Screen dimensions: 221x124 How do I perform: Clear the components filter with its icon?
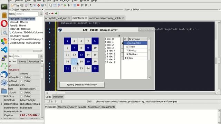pyautogui.click(x=41, y=14)
